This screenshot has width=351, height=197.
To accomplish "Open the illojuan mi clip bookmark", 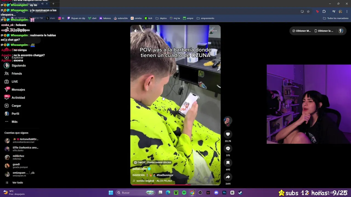I will pos(76,18).
